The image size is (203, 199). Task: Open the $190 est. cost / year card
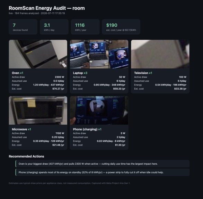point(121,27)
